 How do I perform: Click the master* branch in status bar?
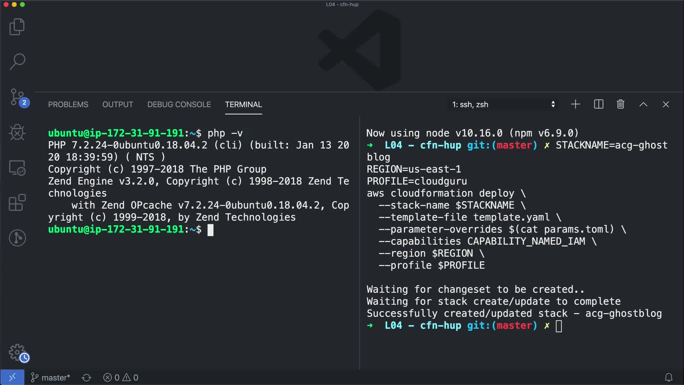click(x=51, y=378)
